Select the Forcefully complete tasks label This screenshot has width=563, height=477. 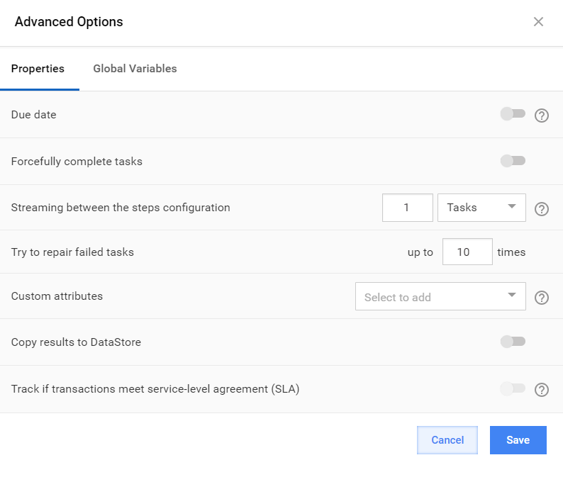coord(77,162)
